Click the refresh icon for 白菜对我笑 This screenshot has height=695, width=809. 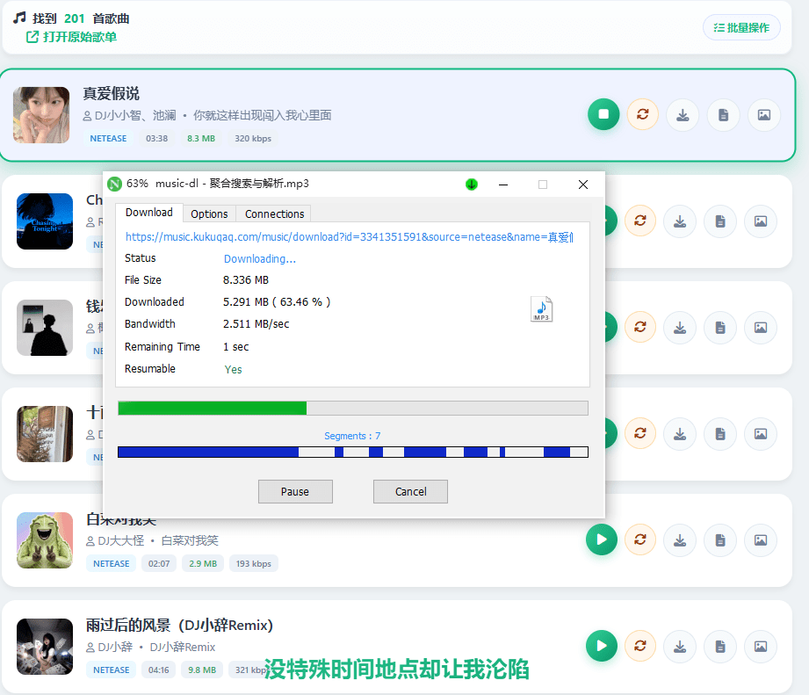[x=640, y=540]
